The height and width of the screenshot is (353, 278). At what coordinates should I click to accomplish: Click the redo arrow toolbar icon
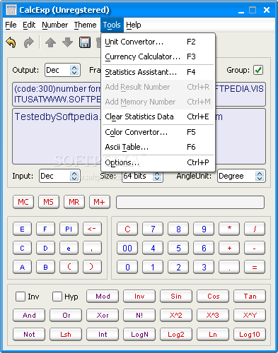(x=29, y=42)
